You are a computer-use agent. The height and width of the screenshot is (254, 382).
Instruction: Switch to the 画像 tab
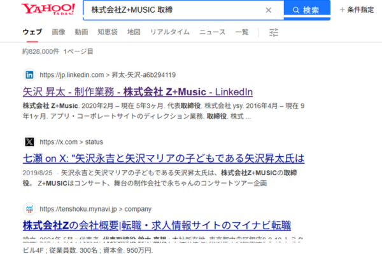pos(59,32)
